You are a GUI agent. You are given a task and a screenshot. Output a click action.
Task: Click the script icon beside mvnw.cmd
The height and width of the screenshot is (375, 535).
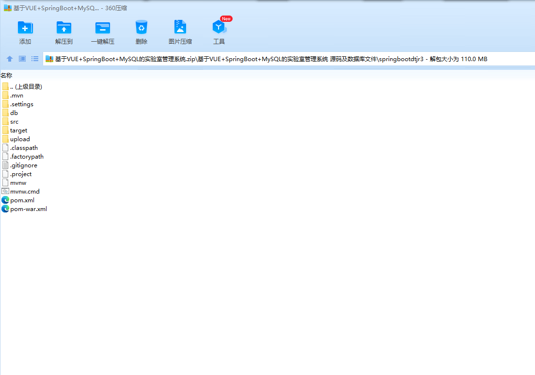[5, 191]
